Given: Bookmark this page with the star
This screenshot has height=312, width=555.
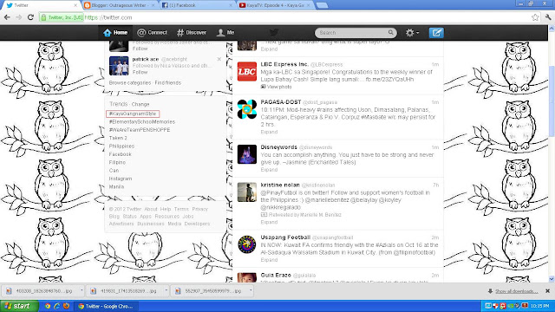Looking at the screenshot, I should point(535,17).
